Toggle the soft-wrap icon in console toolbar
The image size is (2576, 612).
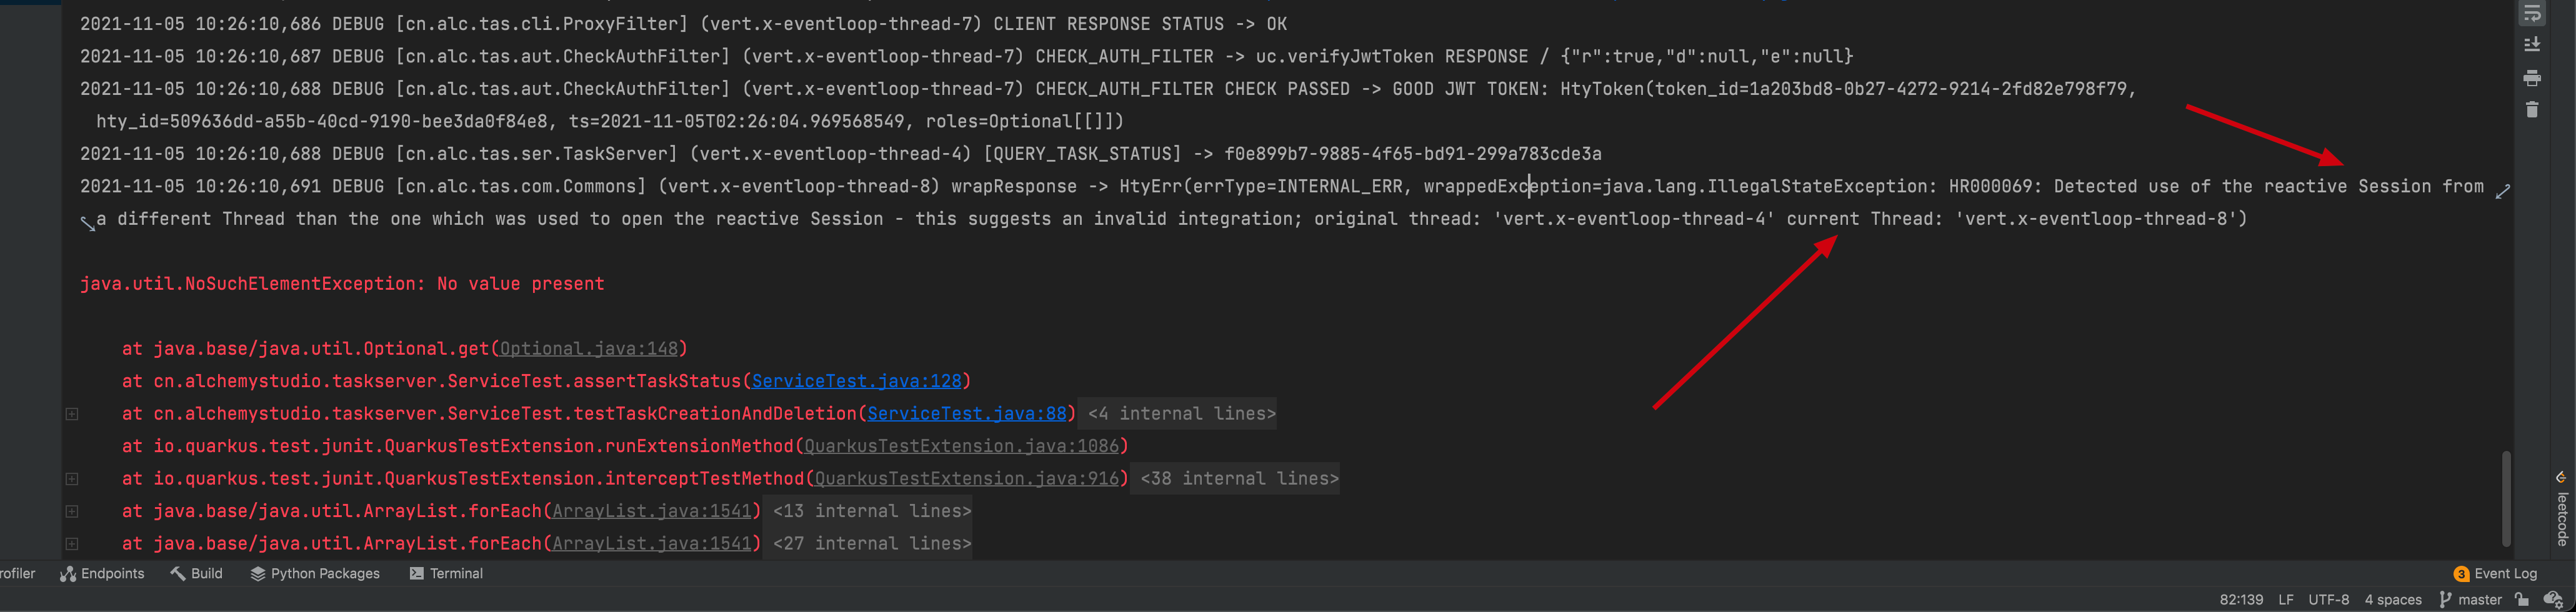(2532, 13)
